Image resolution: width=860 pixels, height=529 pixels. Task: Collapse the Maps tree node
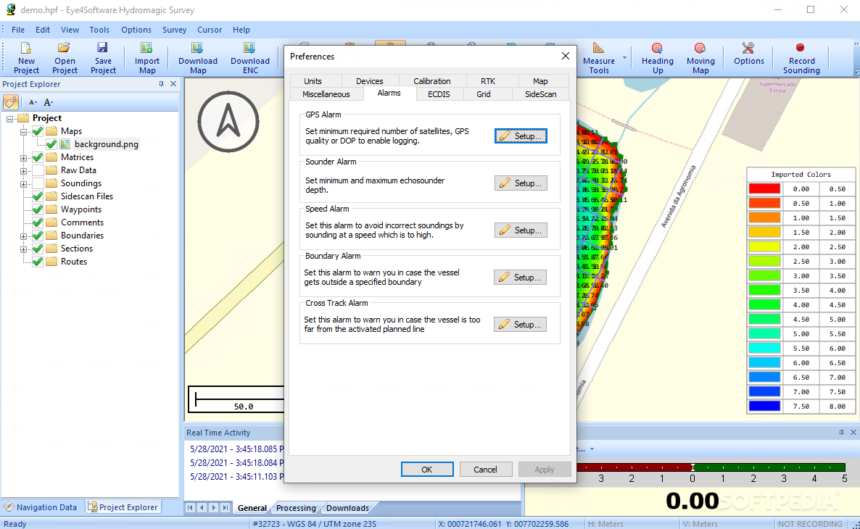[x=24, y=132]
